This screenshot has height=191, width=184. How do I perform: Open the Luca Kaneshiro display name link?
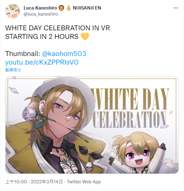point(40,8)
